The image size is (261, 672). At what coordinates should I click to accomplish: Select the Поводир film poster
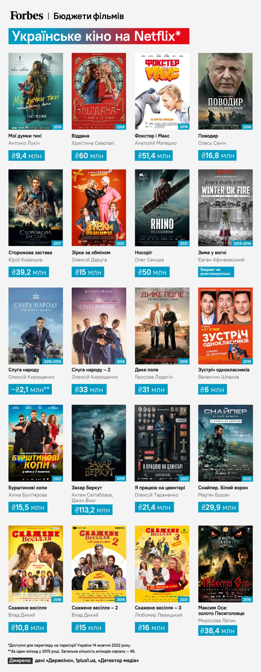[225, 91]
